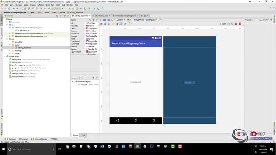The image size is (276, 155).
Task: Click the Sync refresh toolbar icon
Action: click(9, 9)
